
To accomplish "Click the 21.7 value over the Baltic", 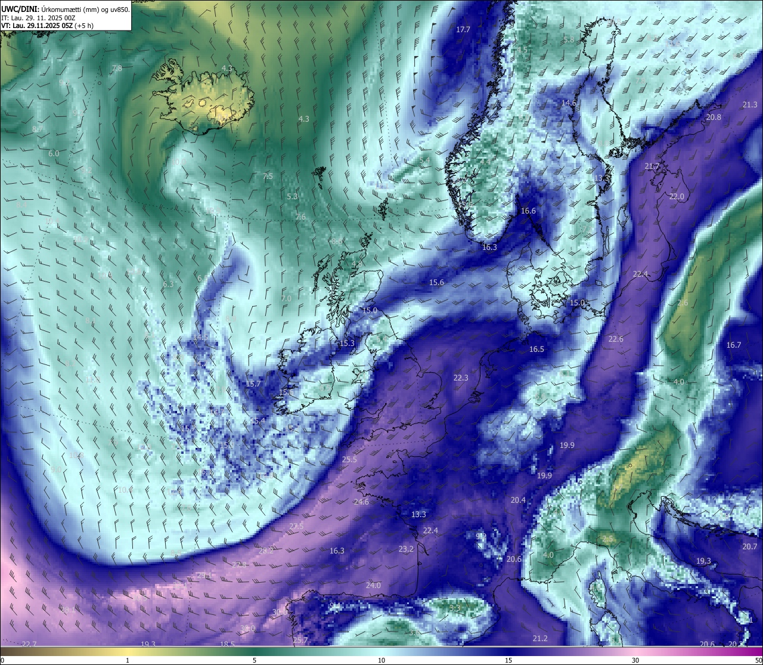I will click(x=652, y=166).
